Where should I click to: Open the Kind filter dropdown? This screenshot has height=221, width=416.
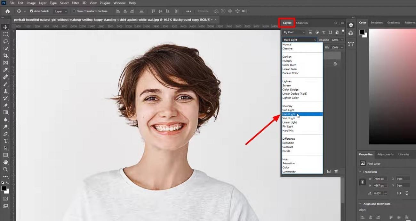click(x=294, y=32)
